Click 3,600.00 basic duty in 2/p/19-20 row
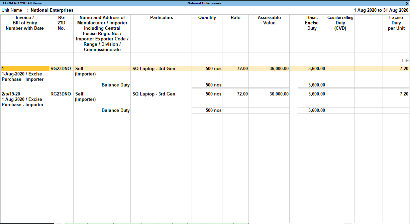Screen dimensions: 410x224 coord(316,94)
